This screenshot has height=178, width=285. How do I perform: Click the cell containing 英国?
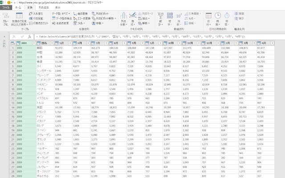coord(45,107)
